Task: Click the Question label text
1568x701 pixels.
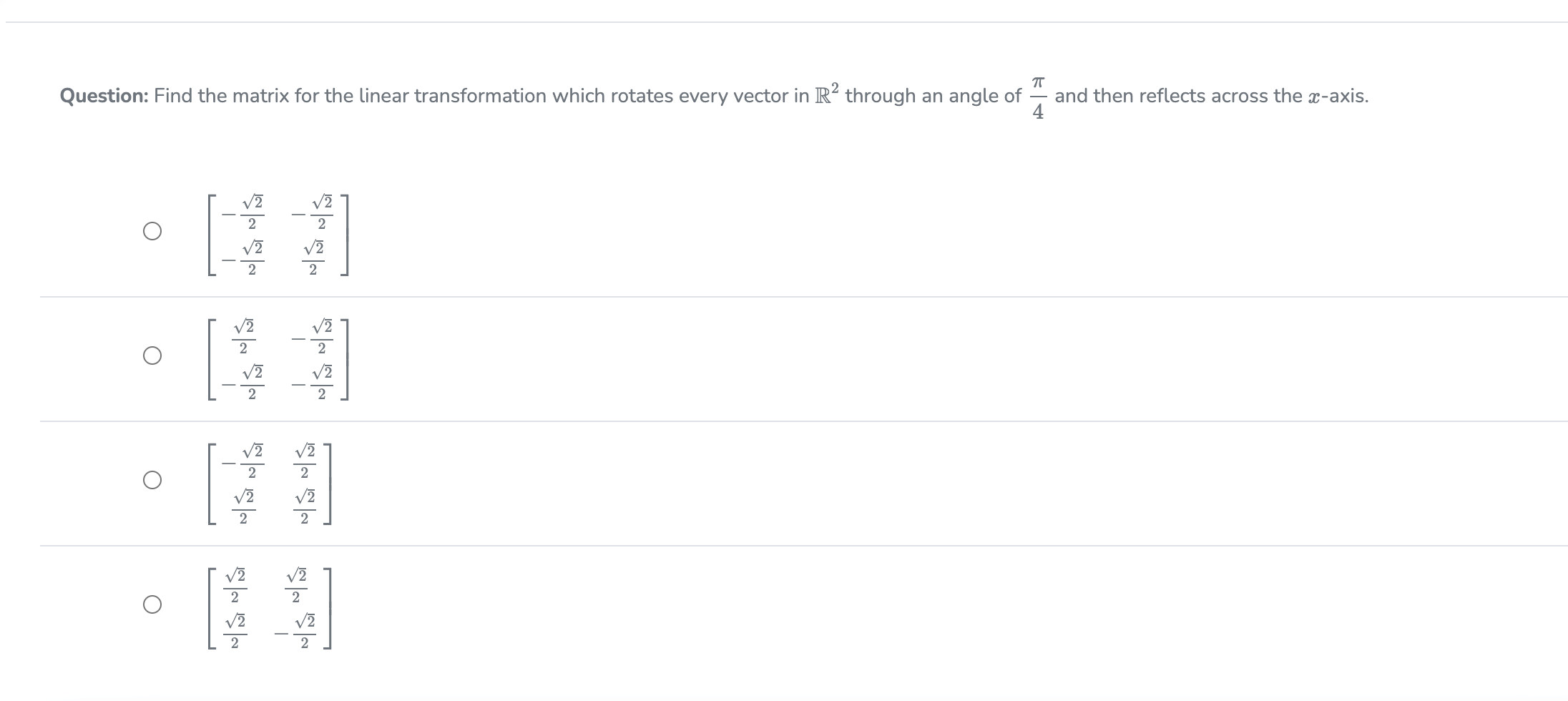Action: [102, 95]
